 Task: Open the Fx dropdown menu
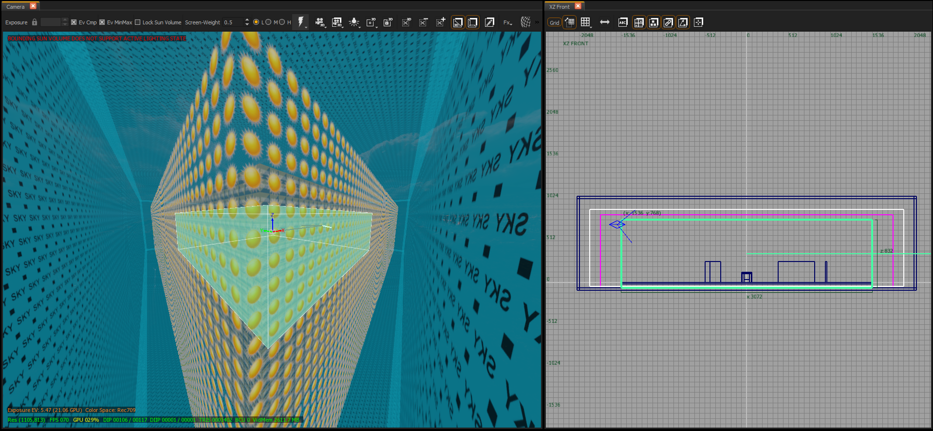(507, 22)
